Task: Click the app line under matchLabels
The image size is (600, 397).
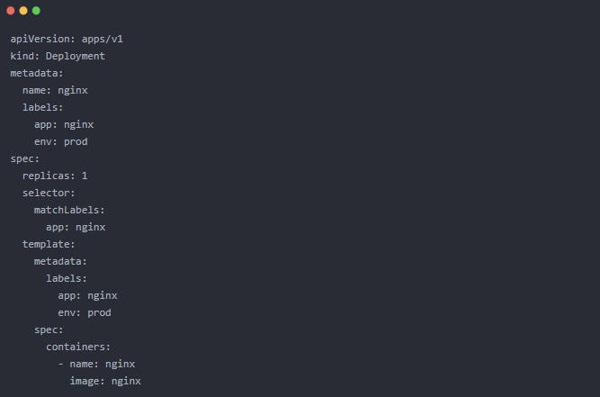Action: coord(76,227)
